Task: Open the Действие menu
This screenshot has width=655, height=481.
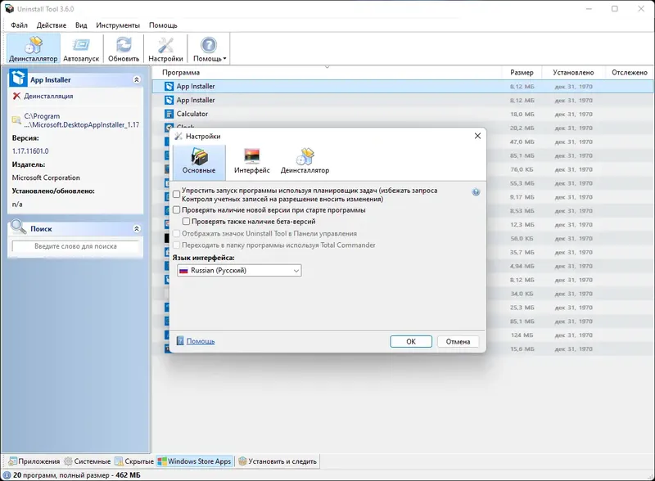Action: point(52,25)
